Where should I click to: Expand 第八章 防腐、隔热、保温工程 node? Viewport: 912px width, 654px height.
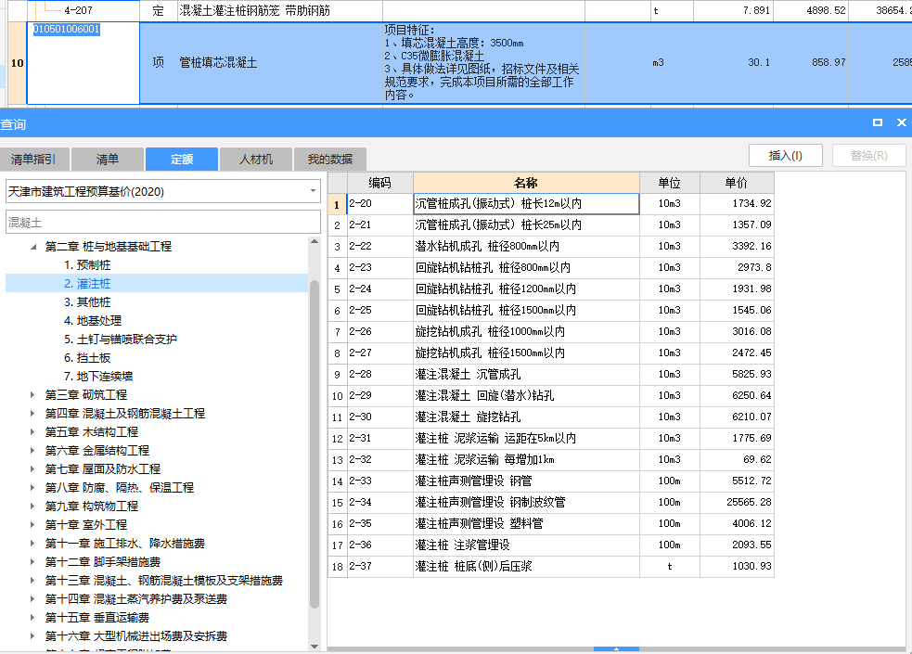(x=32, y=488)
